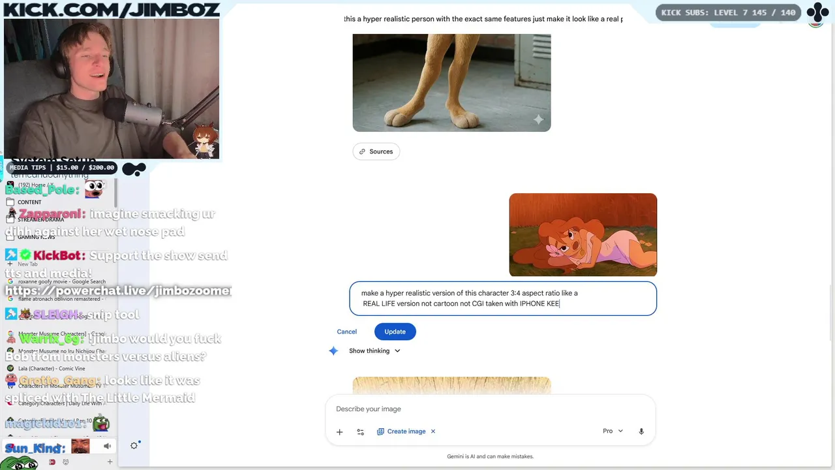The image size is (835, 470).
Task: Click the Sources button under the generated image
Action: click(376, 151)
